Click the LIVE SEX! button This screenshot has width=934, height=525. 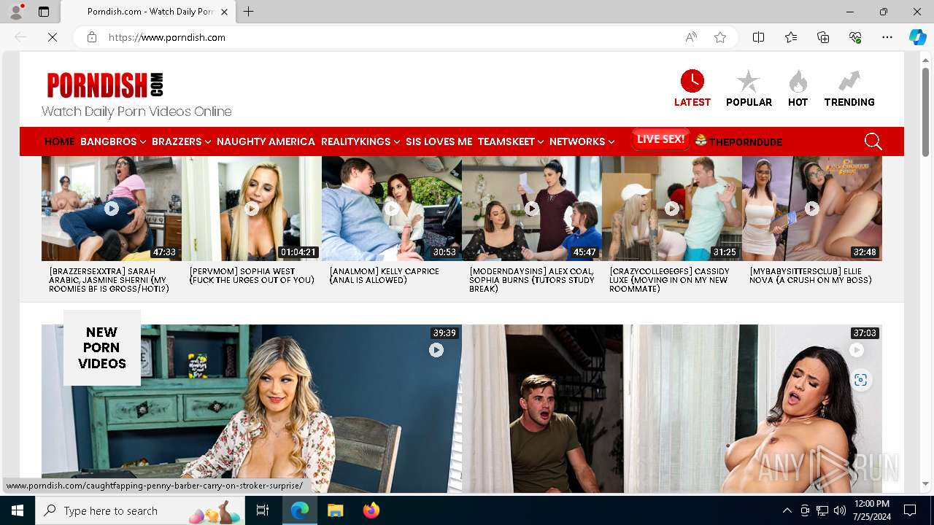[660, 139]
